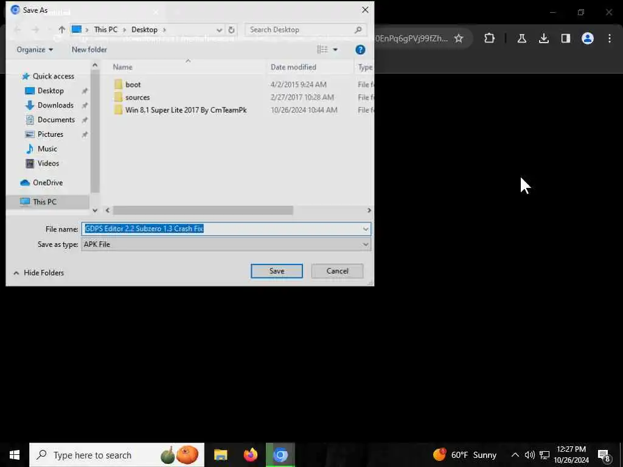Sort files by the Type column

click(x=364, y=67)
